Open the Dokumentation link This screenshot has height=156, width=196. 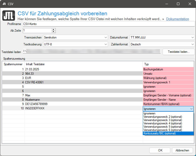177,19
